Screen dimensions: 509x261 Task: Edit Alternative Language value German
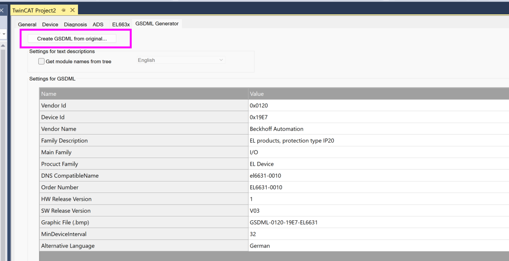coord(378,246)
